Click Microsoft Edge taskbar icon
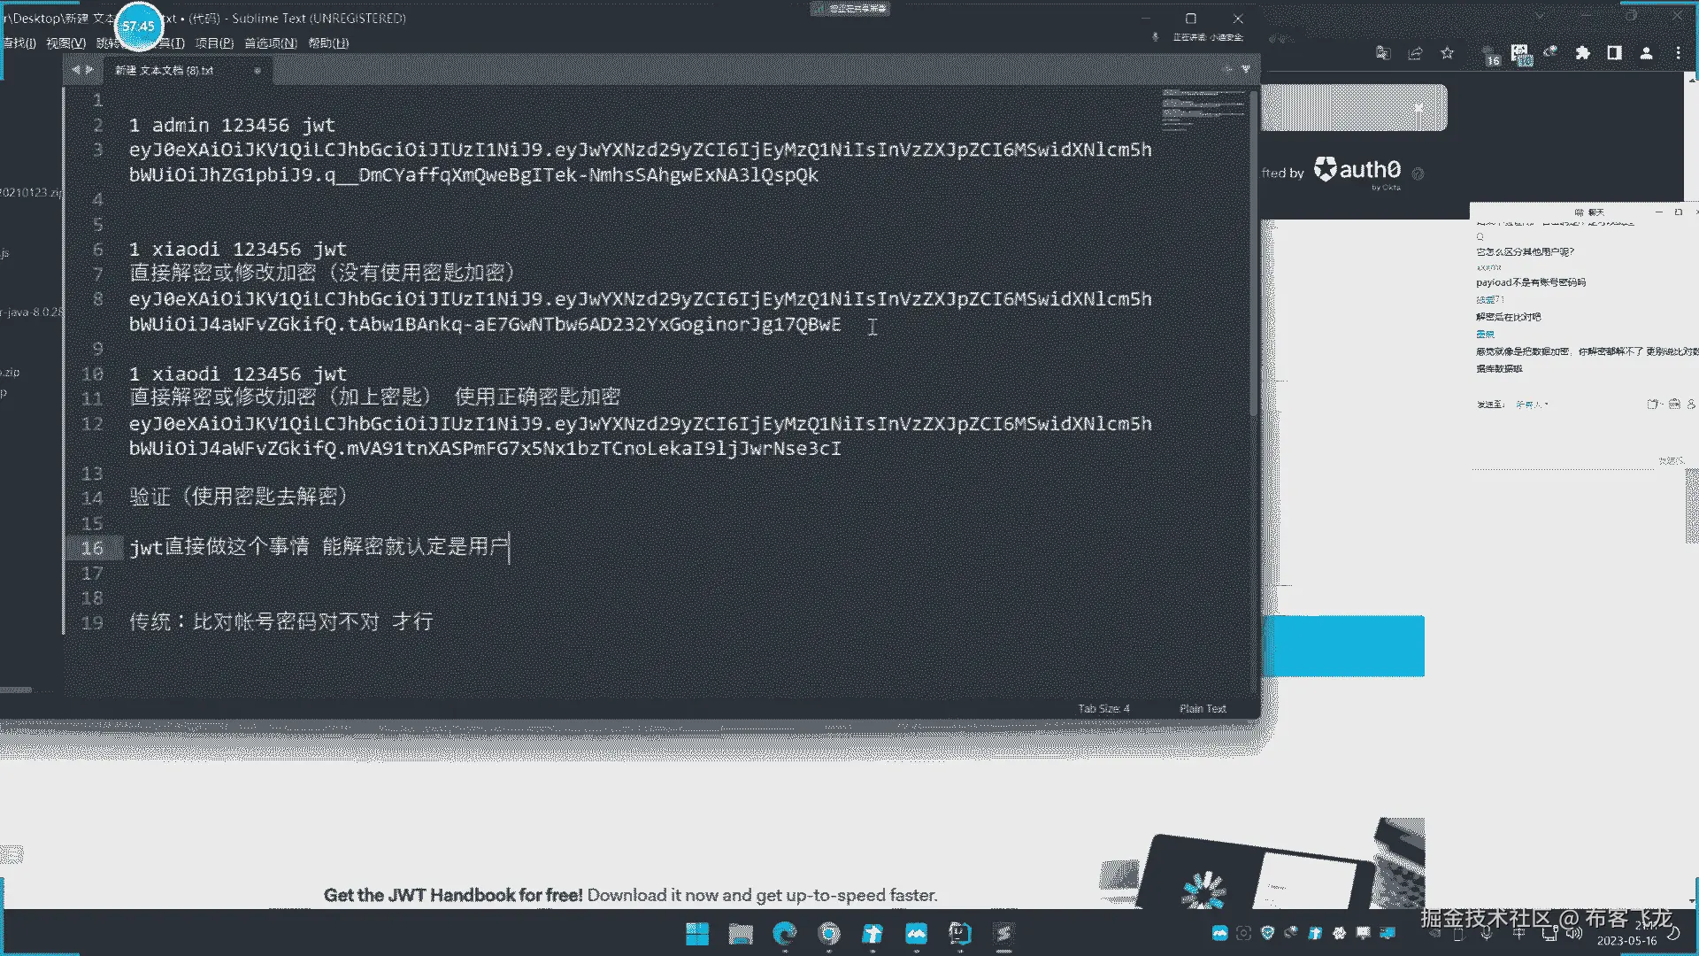This screenshot has height=956, width=1699. (784, 933)
